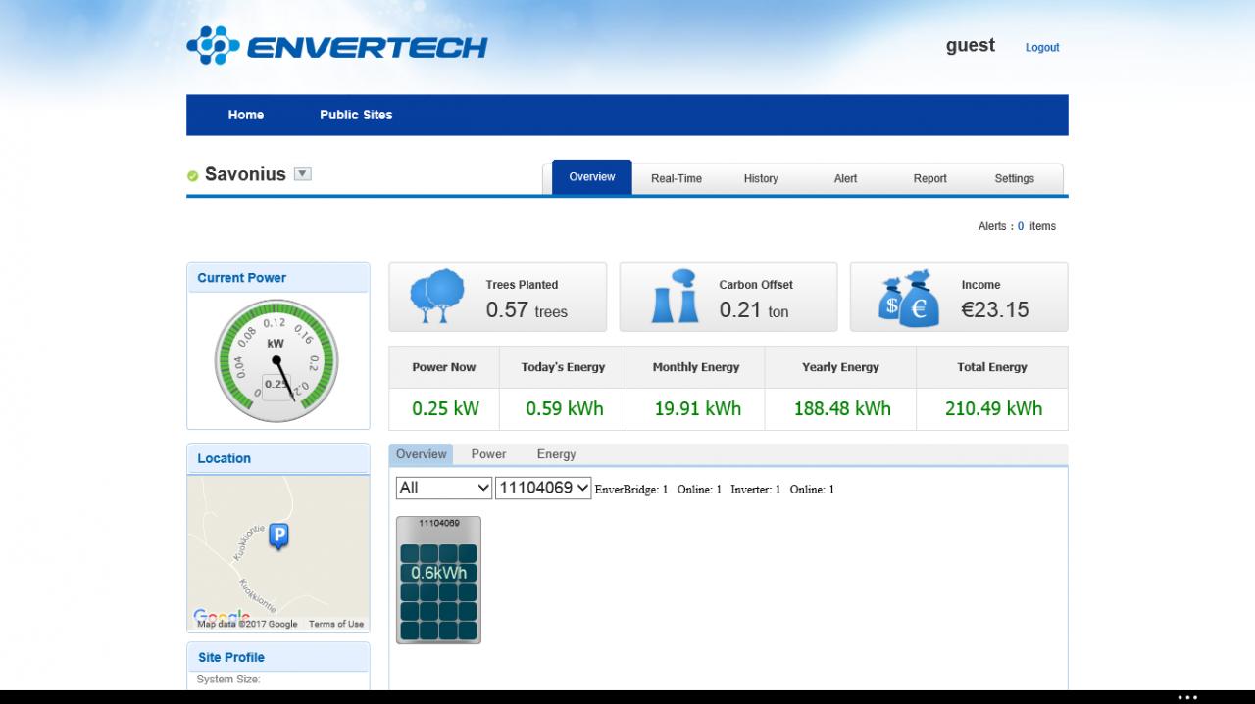Viewport: 1255px width, 704px height.
Task: Click the Trees Planted tree icon
Action: (436, 297)
